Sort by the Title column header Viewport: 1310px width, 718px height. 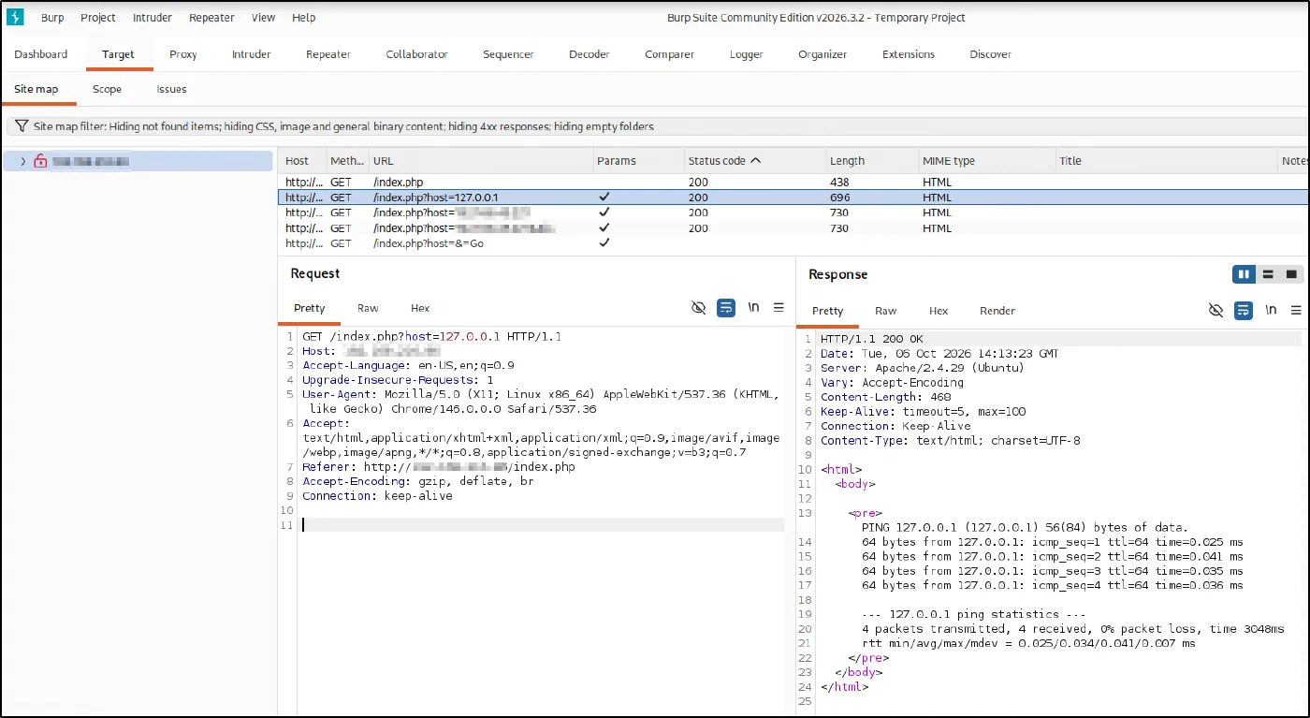(1166, 161)
